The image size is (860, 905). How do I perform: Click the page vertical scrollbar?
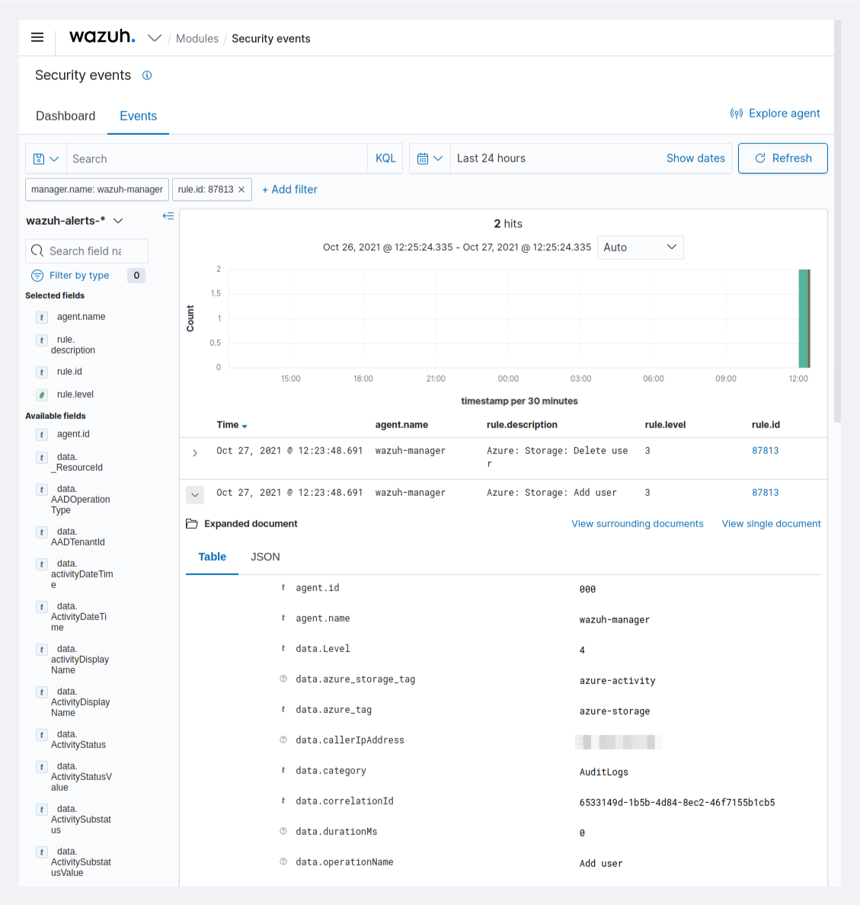pos(837,222)
